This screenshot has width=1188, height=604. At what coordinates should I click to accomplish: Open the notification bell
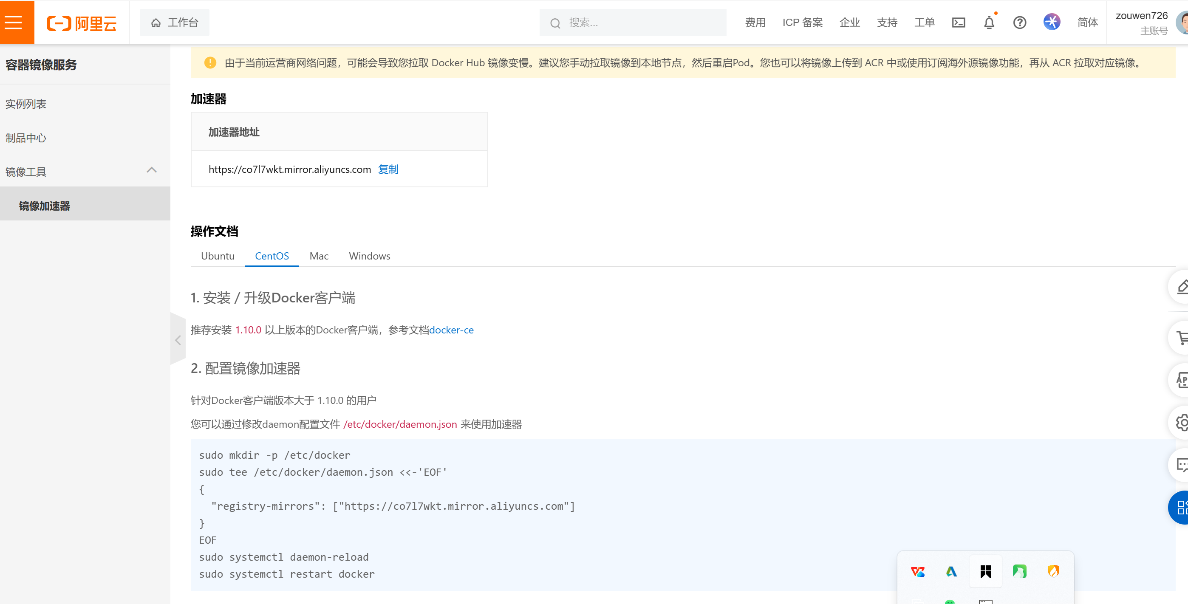click(989, 23)
